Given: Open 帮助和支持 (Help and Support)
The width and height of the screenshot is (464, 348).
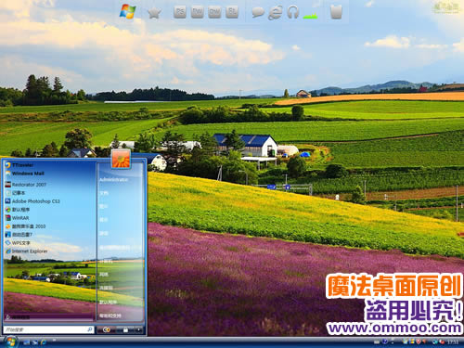Looking at the screenshot, I should click(110, 316).
